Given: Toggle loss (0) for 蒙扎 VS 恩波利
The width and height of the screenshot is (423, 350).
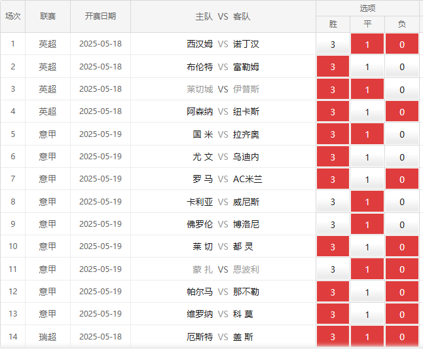Looking at the screenshot, I should point(402,269).
